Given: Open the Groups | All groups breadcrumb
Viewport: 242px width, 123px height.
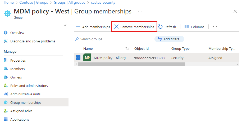Looking at the screenshot, I should 69,2.
